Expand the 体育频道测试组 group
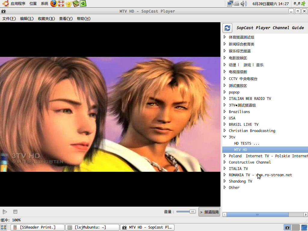The width and height of the screenshot is (308, 231). coord(225,37)
